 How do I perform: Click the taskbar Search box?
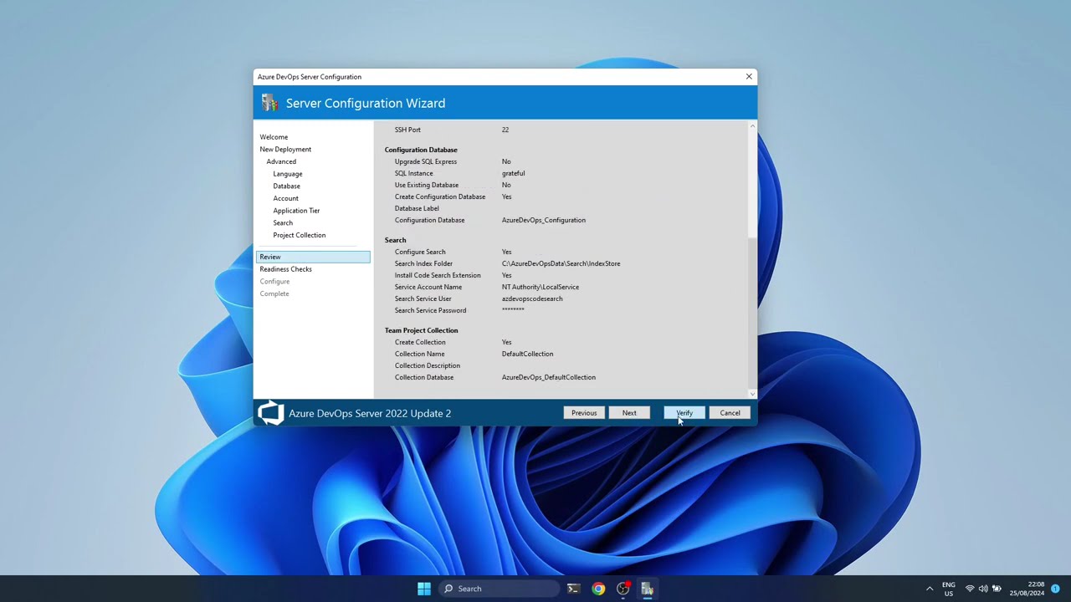pos(500,589)
